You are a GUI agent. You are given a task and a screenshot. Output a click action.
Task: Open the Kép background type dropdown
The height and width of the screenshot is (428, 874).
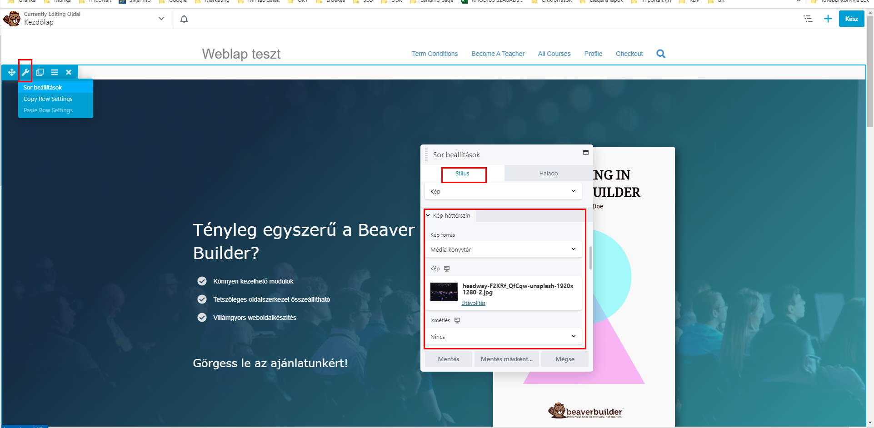[x=503, y=191]
